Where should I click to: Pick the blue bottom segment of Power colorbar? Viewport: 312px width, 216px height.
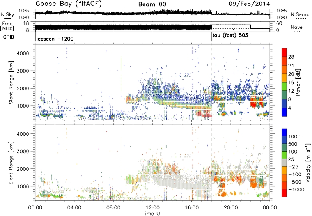pos(284,112)
